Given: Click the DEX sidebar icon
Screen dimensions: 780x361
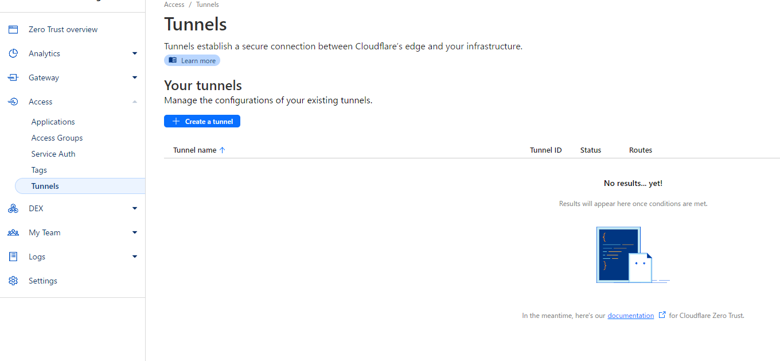Looking at the screenshot, I should (x=13, y=208).
